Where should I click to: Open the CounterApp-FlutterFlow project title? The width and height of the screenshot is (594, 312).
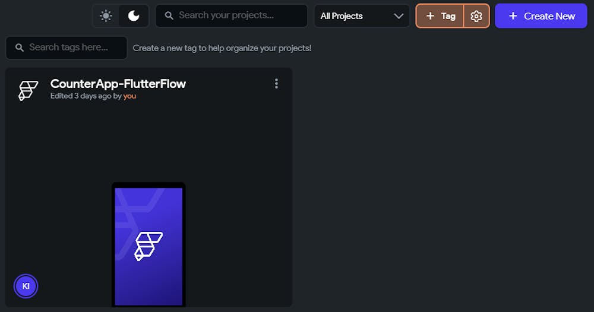[118, 84]
